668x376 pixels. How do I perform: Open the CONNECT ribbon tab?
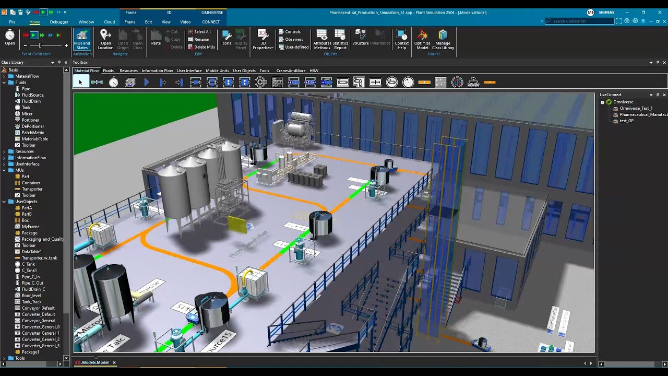211,22
